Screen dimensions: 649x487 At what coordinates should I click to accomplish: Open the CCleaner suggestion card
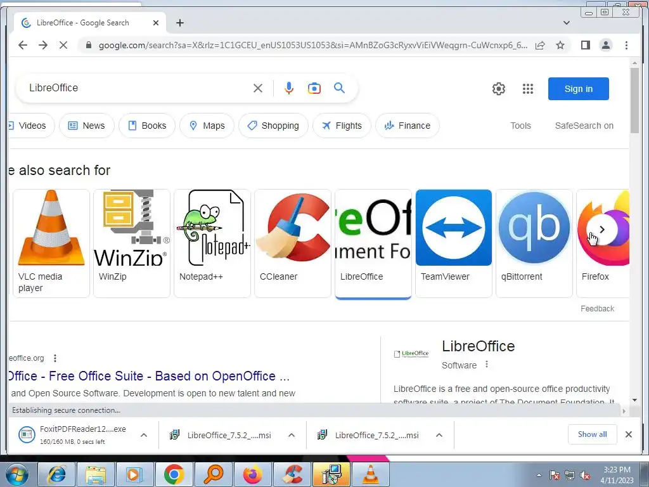coord(293,243)
